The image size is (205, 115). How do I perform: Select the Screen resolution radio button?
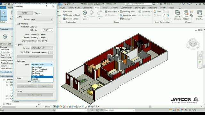tap(31, 27)
